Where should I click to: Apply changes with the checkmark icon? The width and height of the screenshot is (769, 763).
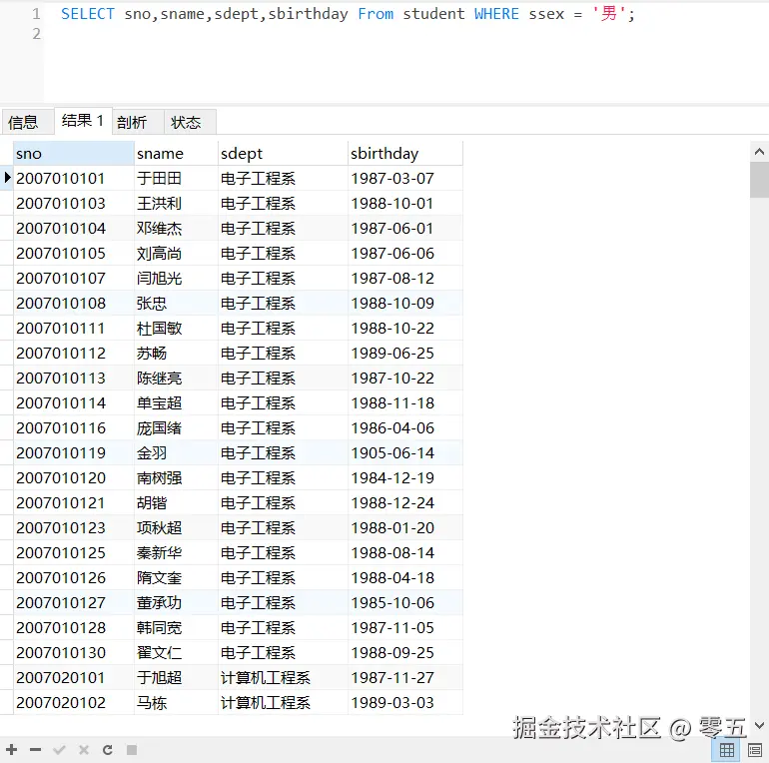click(x=59, y=749)
